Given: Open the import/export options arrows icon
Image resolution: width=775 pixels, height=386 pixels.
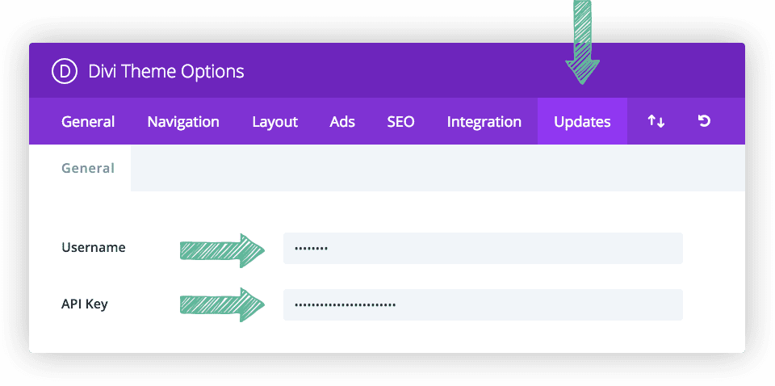Looking at the screenshot, I should pos(656,122).
